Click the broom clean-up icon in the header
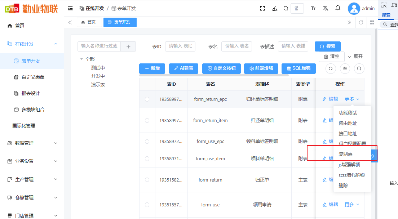 275,8
